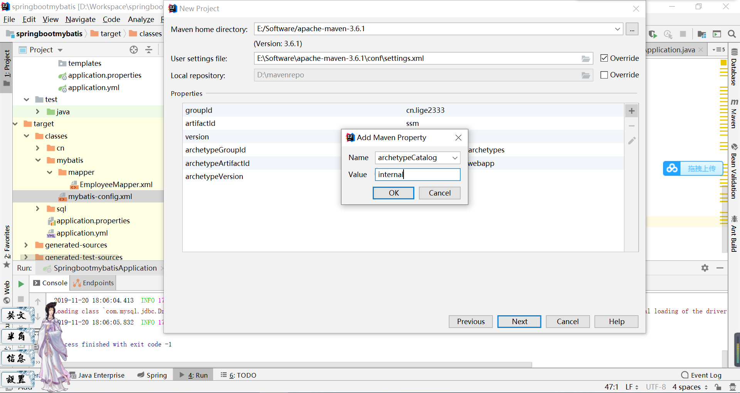
Task: Open the Analyze menu
Action: [141, 19]
